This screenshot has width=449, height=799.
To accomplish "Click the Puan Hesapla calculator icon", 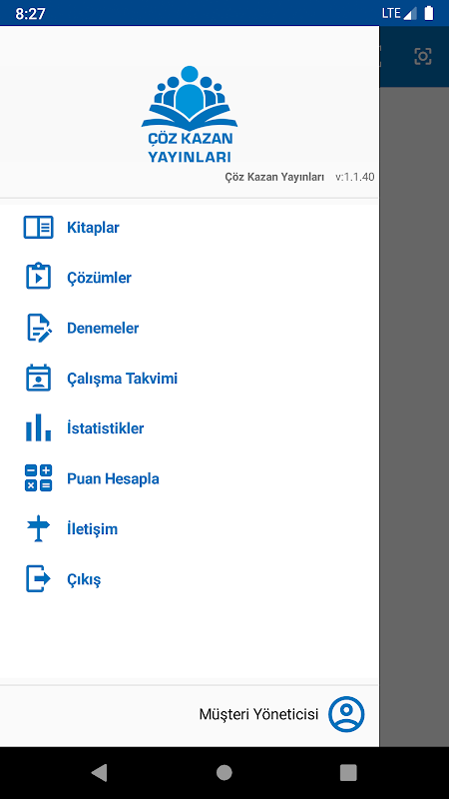I will pos(38,478).
